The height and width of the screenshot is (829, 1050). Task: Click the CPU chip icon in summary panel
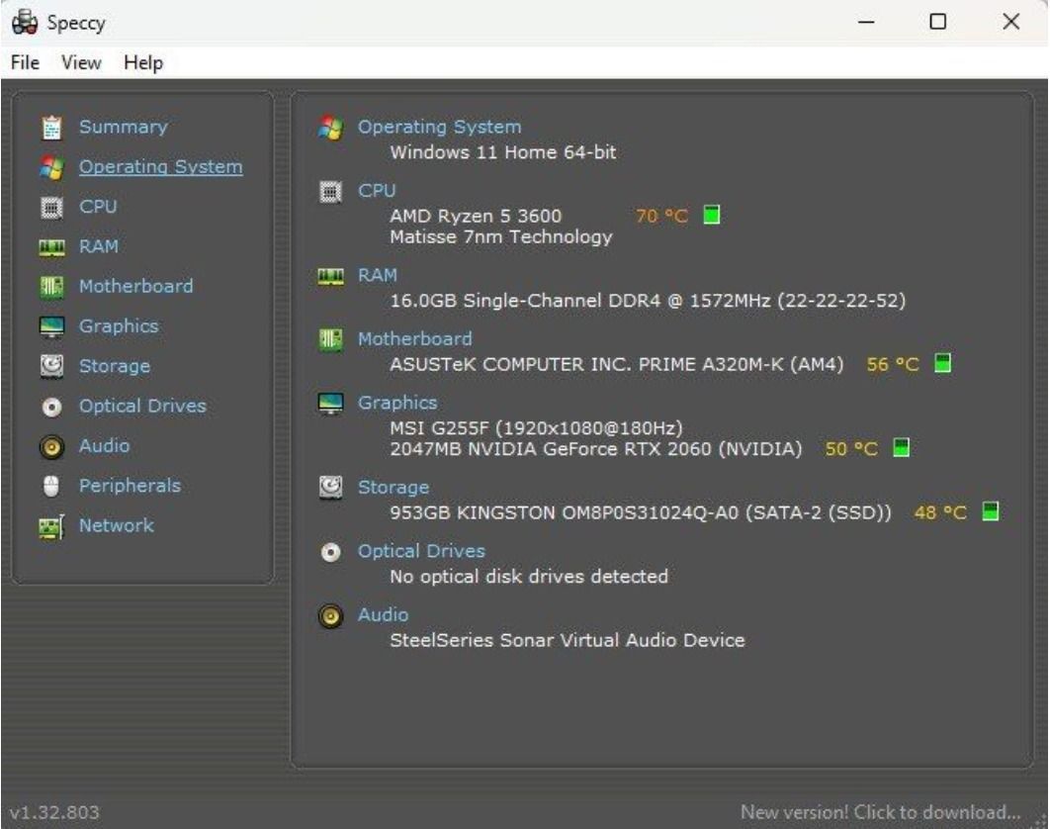(331, 192)
